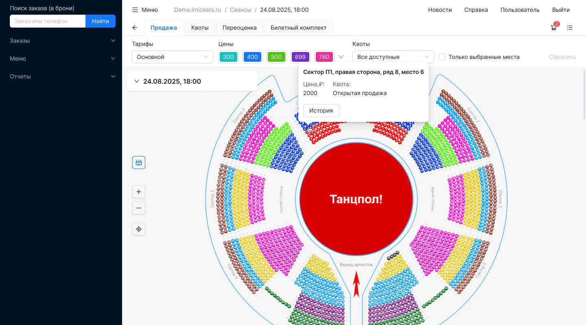Expand more prices chevron
Screen dimensions: 586x325
341,57
